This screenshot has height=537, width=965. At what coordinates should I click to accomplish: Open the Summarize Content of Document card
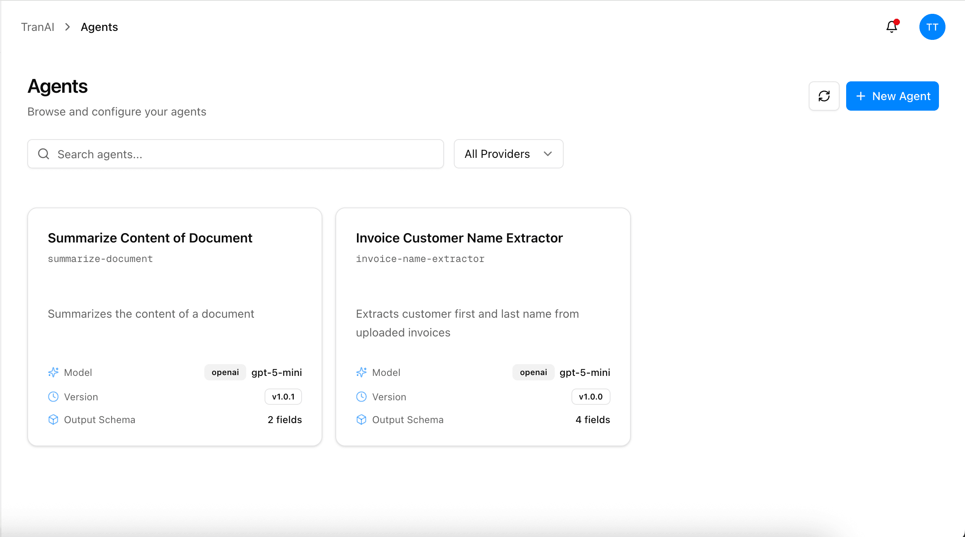pyautogui.click(x=150, y=238)
